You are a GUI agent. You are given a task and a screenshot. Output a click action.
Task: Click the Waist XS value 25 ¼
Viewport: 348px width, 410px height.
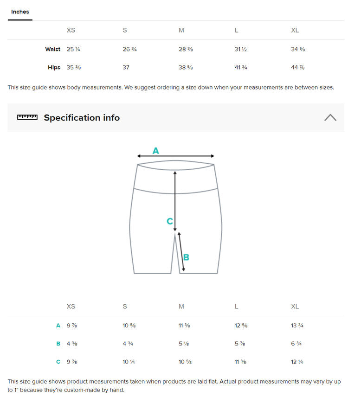point(73,49)
